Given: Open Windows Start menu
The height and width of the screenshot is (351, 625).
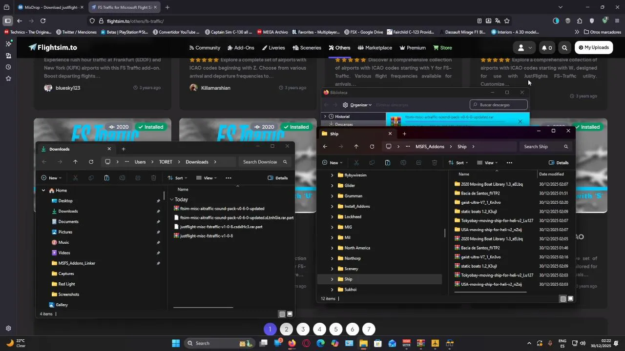Looking at the screenshot, I should [176, 343].
